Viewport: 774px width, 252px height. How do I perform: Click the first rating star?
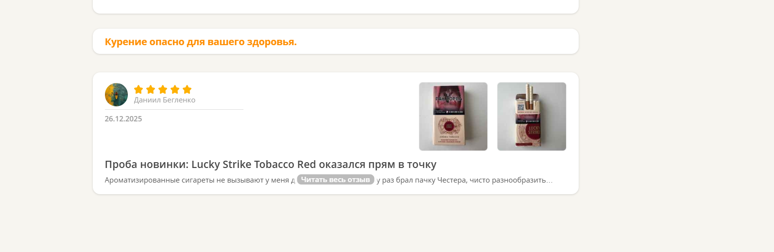(138, 89)
